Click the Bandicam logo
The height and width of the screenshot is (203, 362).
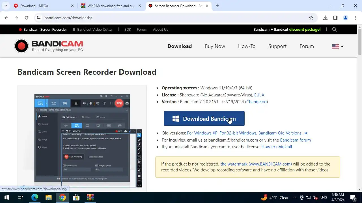[49, 46]
